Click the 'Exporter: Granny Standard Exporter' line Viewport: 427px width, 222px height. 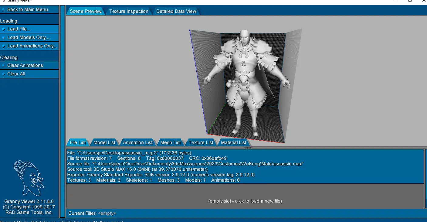(x=161, y=175)
